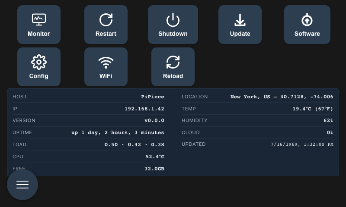The image size is (346, 207).
Task: Click the LOCATION label
Action: point(195,97)
